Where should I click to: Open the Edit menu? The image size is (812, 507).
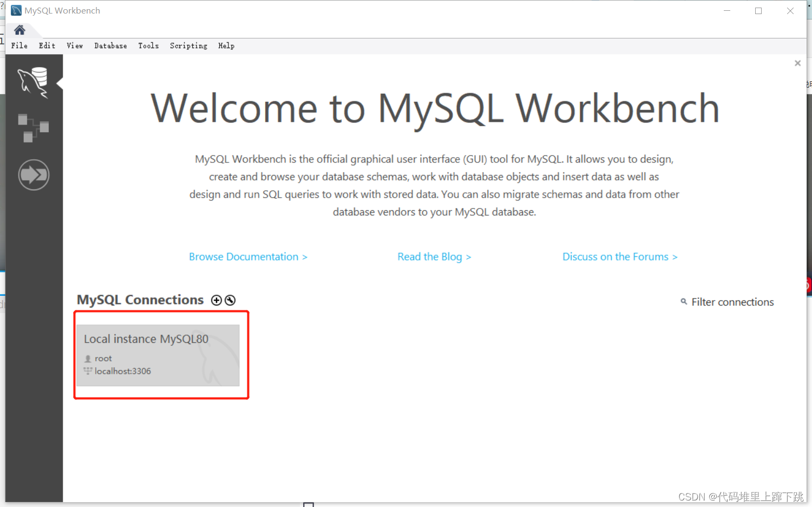click(47, 46)
